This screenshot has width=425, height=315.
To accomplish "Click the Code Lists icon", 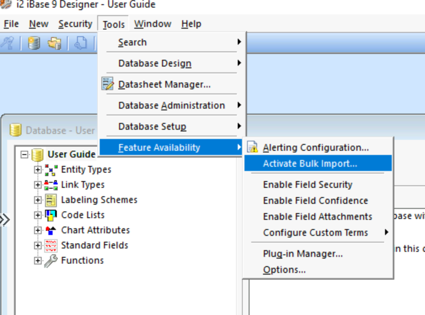I will tap(51, 215).
